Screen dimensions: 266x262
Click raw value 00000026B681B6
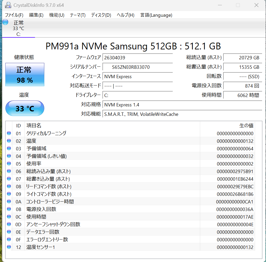[x=235, y=194]
